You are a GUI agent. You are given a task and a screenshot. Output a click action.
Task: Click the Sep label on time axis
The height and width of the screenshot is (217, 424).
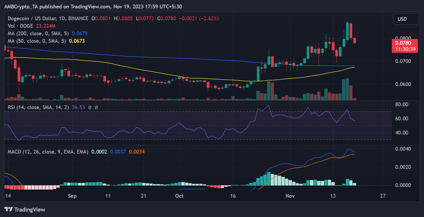tap(72, 196)
